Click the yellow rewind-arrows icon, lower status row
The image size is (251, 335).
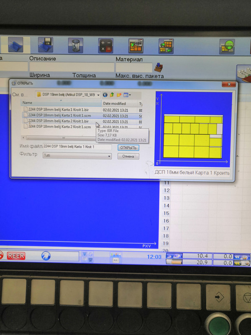tap(242, 263)
